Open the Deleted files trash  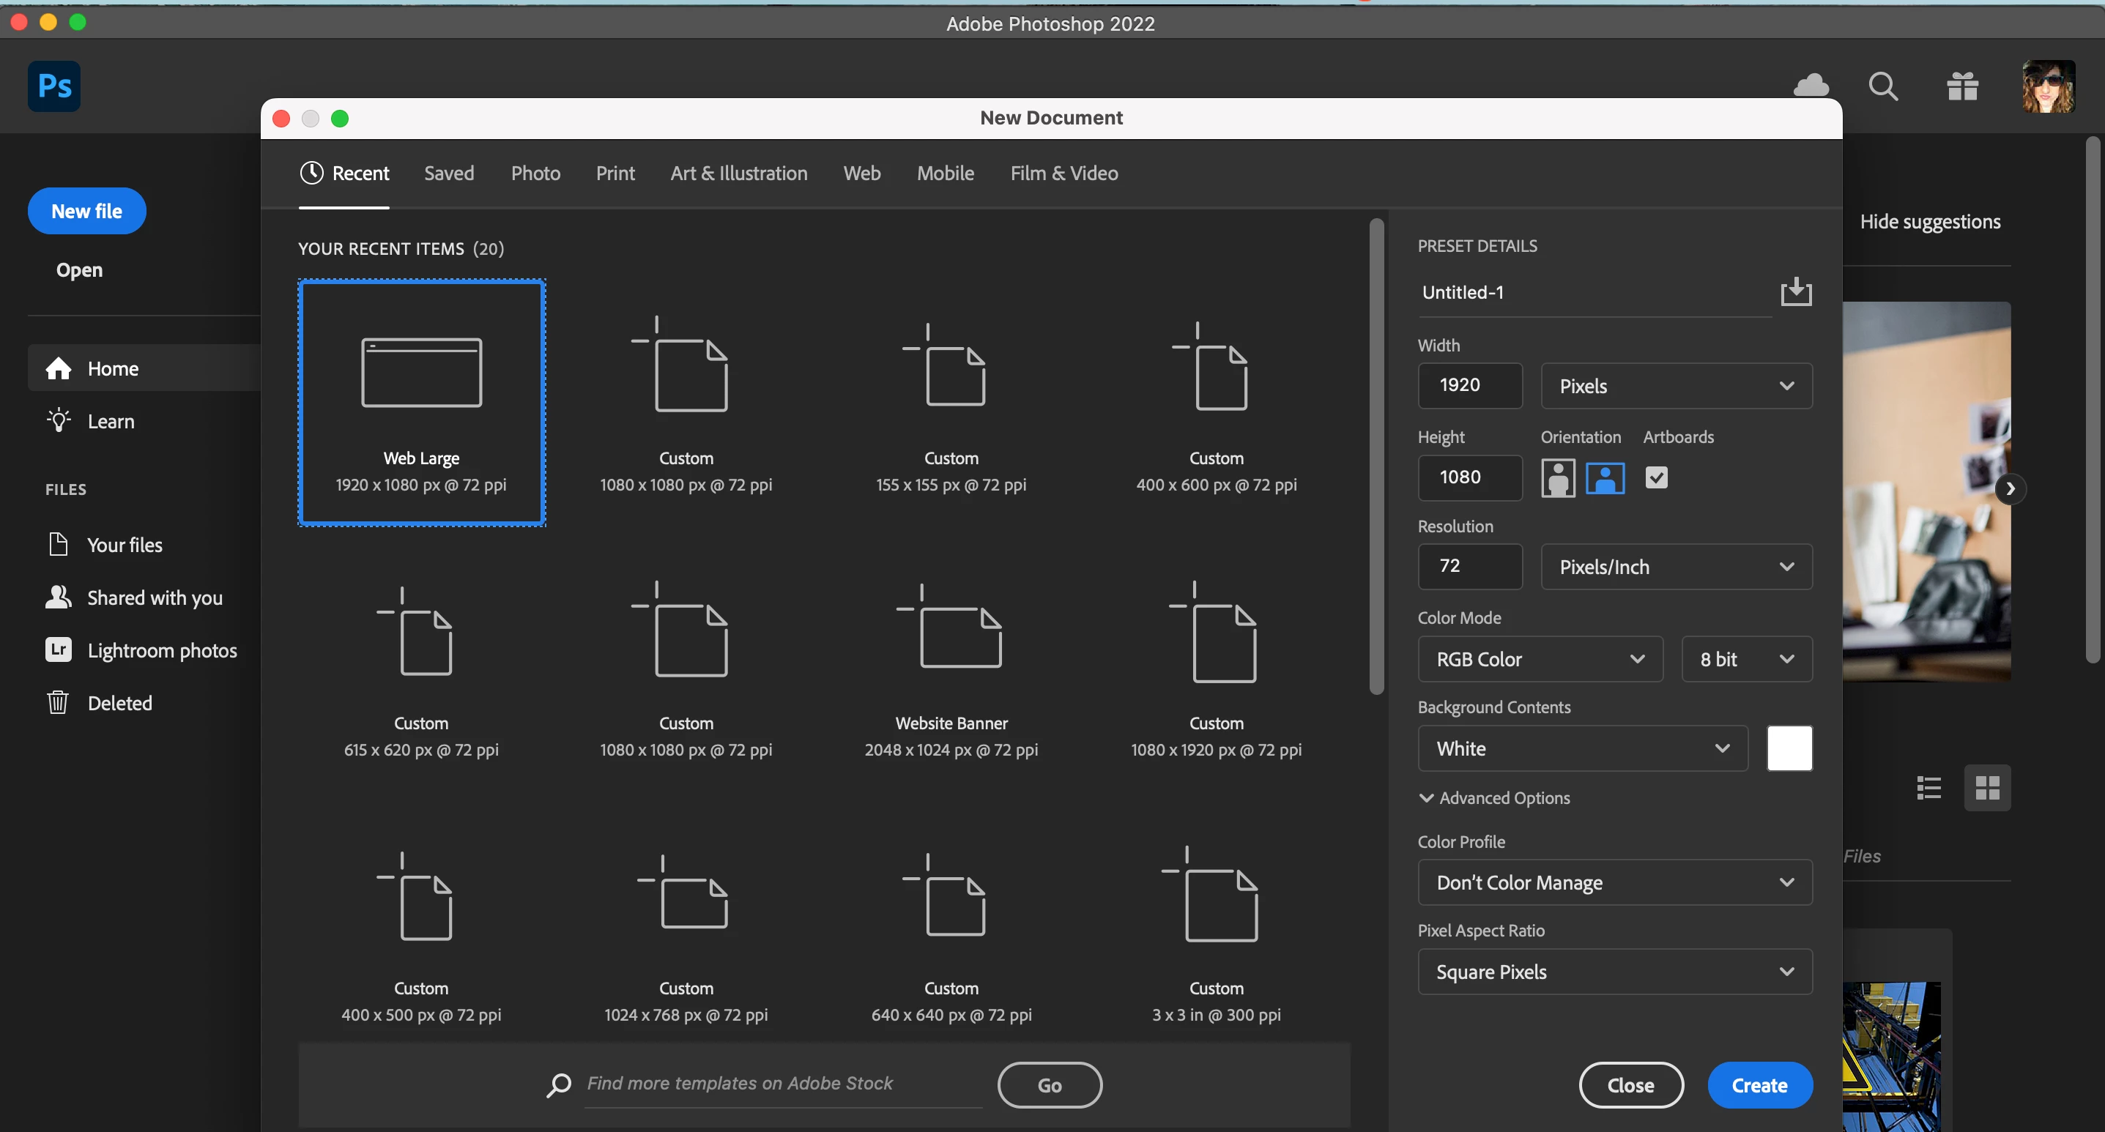click(x=119, y=702)
